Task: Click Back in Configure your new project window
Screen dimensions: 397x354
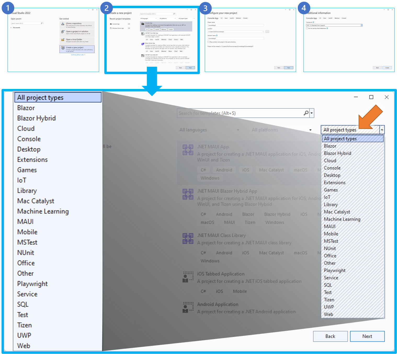Action: 279,68
